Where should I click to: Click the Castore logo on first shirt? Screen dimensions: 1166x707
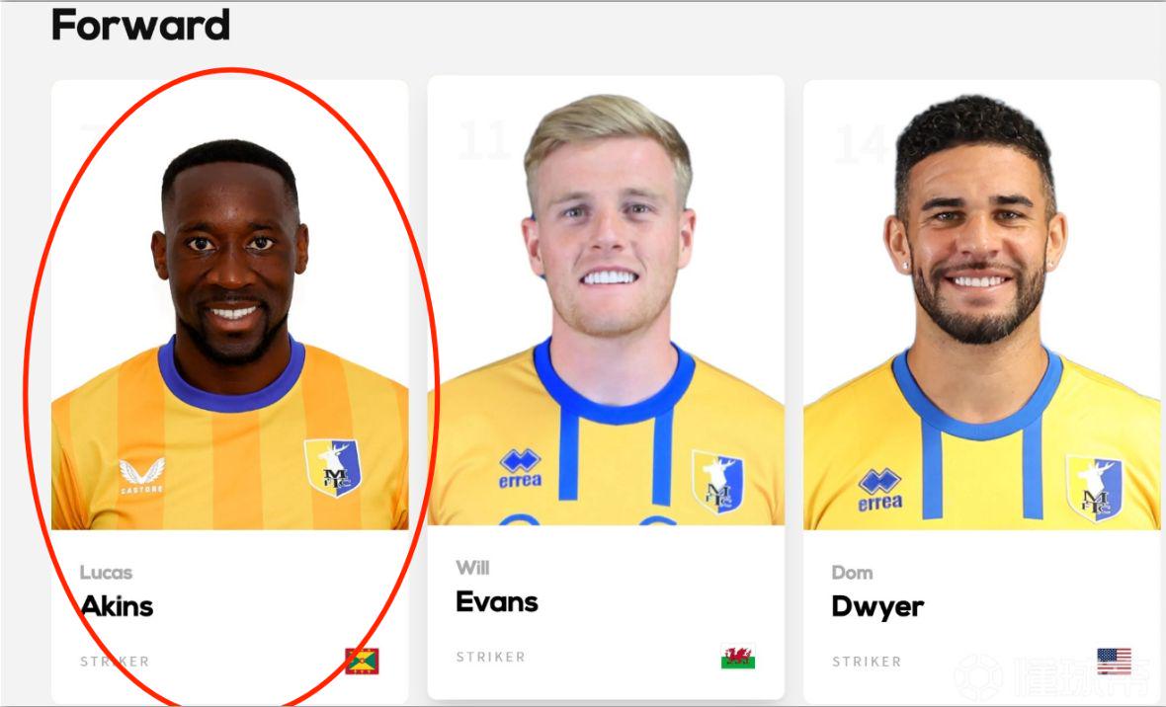coord(141,476)
